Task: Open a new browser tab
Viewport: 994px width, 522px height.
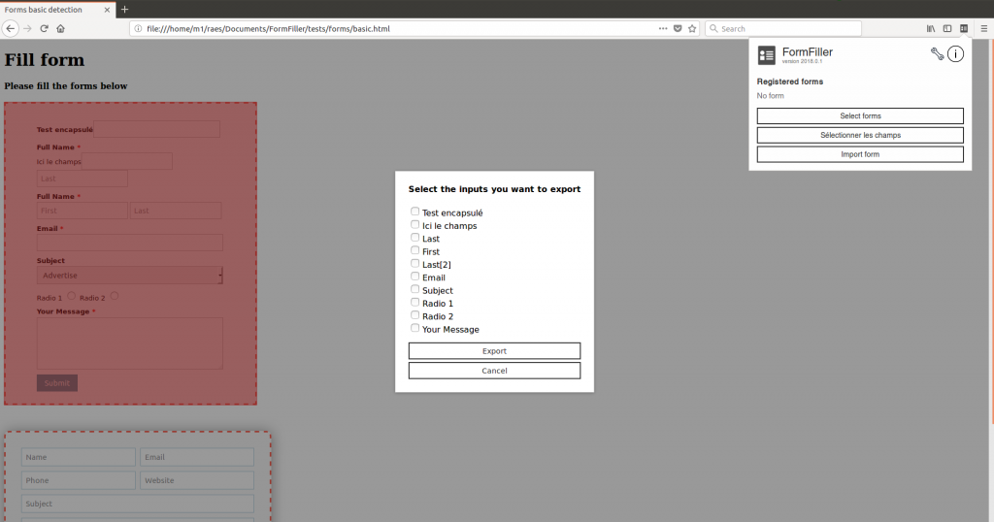Action: pyautogui.click(x=124, y=9)
